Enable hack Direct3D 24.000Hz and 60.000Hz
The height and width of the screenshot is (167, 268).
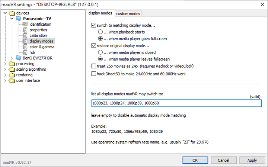94,74
